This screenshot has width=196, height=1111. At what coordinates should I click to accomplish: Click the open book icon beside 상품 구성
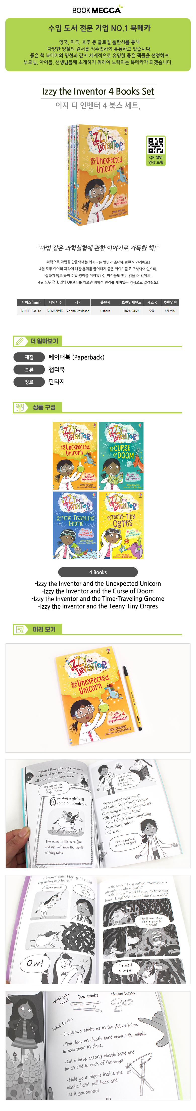pyautogui.click(x=20, y=407)
